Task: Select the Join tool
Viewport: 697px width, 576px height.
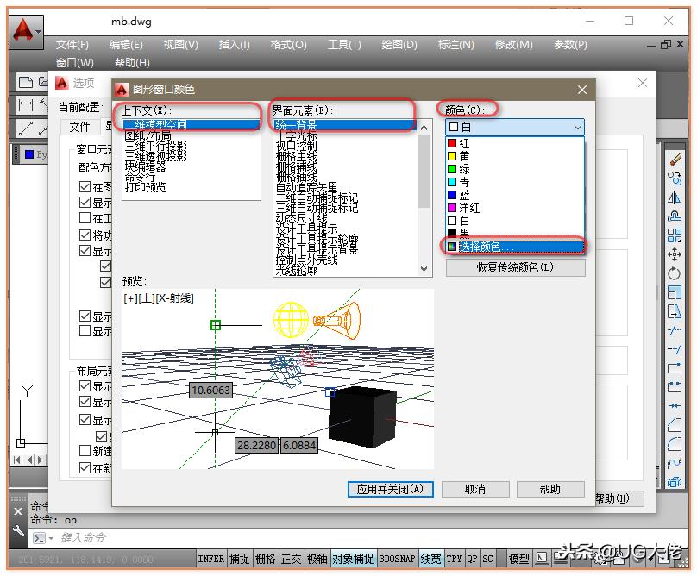Action: tap(675, 406)
